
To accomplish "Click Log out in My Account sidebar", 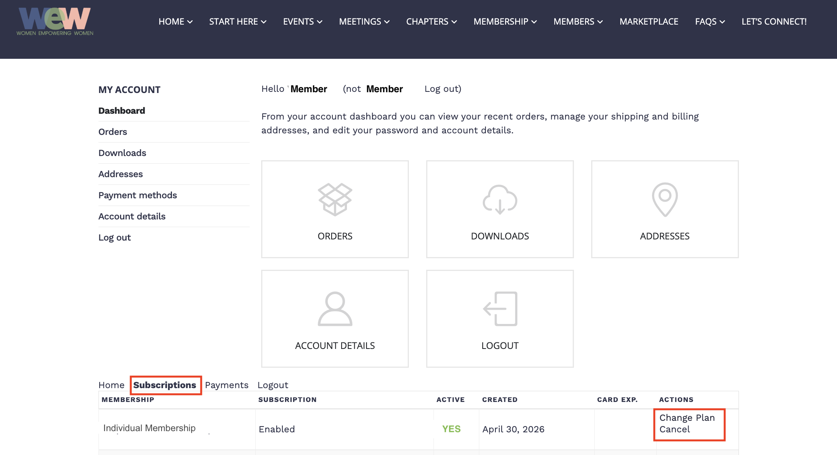I will 115,237.
